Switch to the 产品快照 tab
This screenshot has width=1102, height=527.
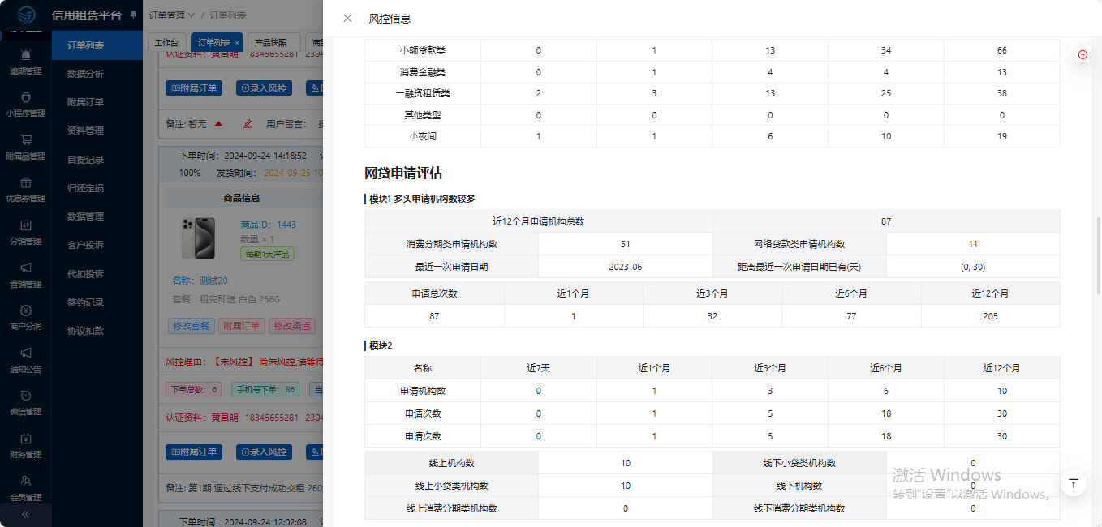click(x=270, y=42)
